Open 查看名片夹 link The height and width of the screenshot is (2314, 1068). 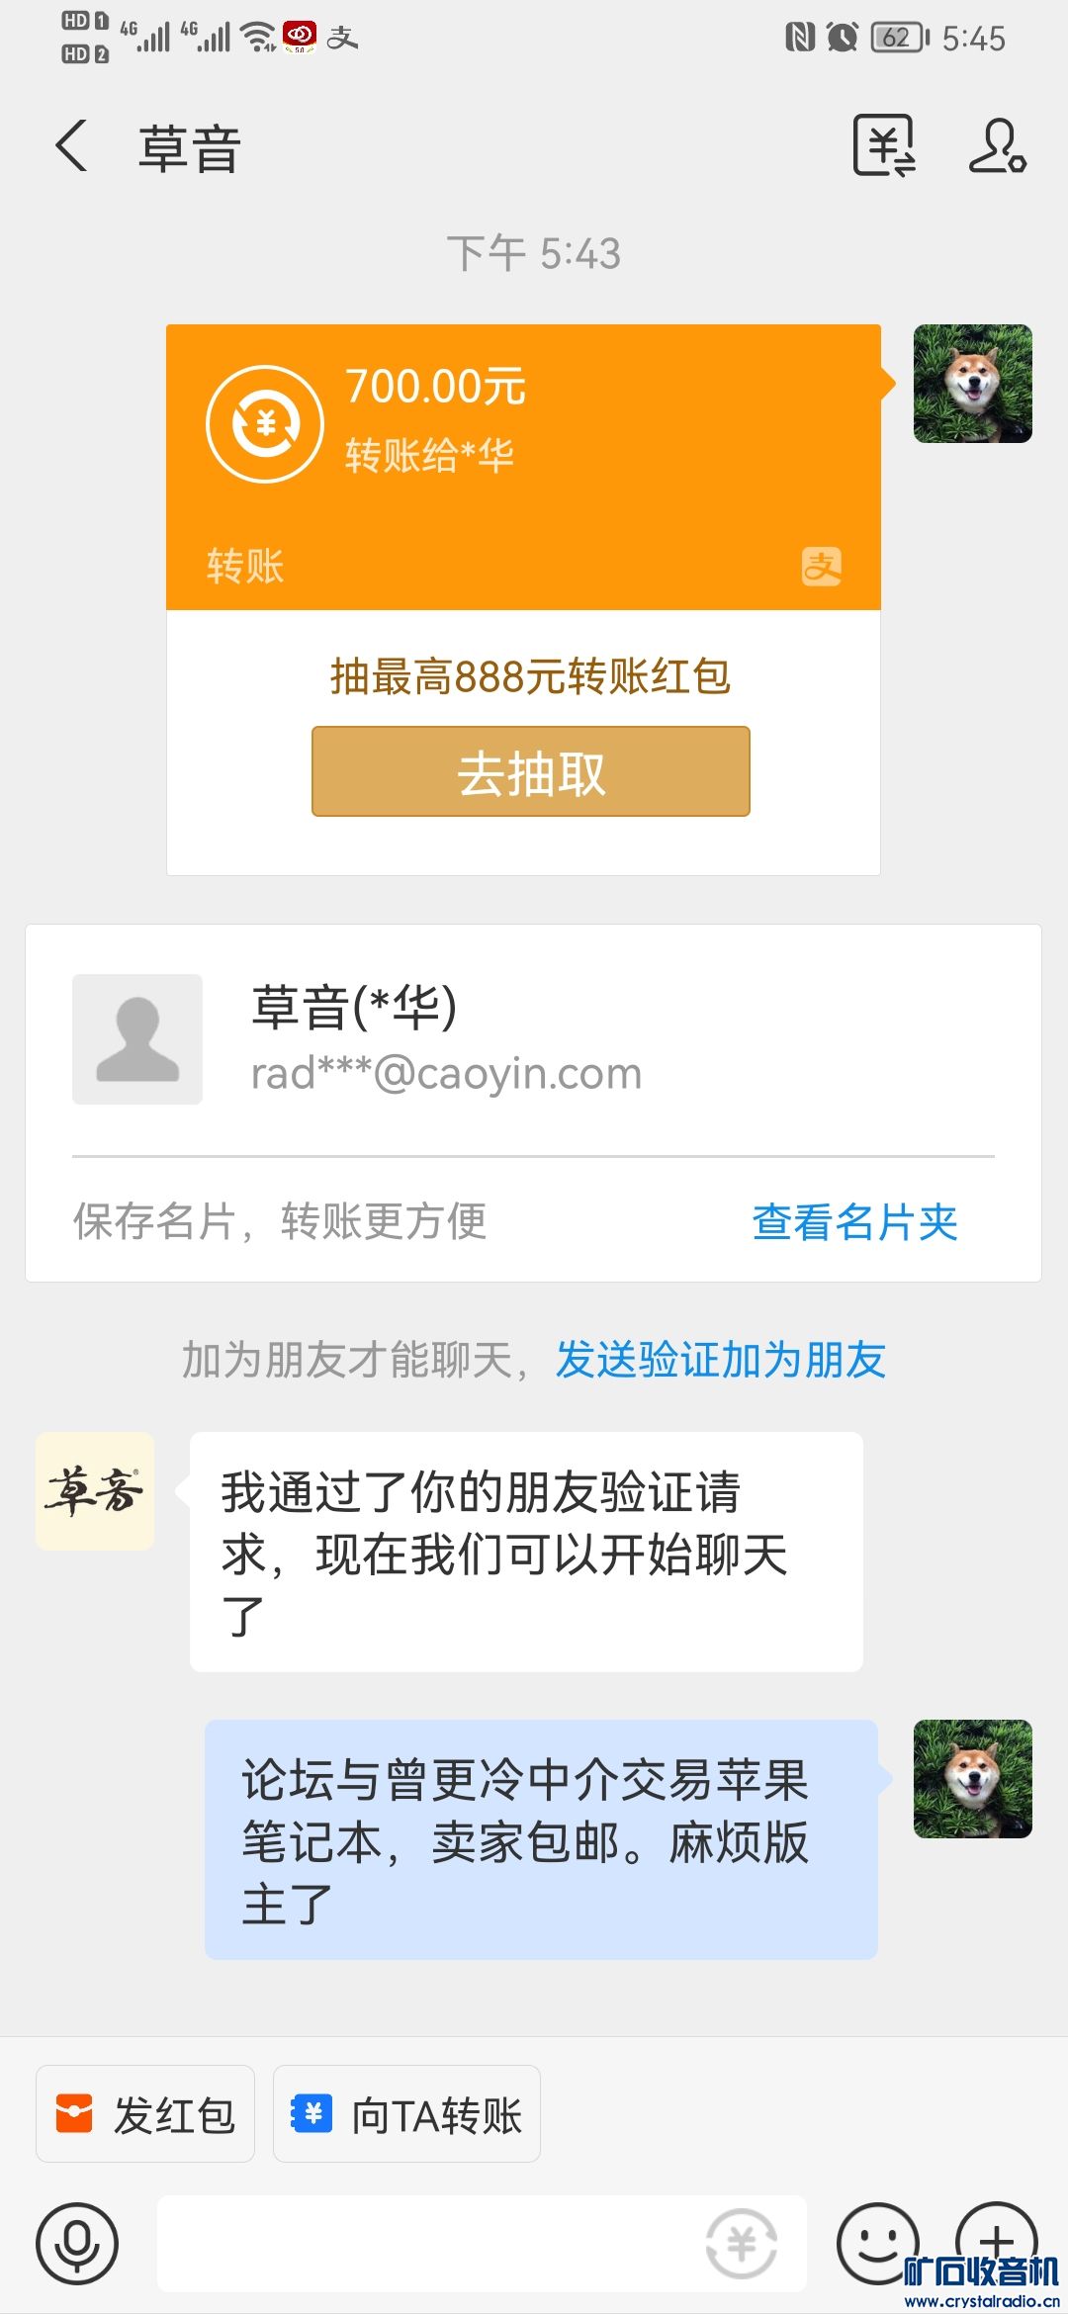click(x=854, y=1222)
